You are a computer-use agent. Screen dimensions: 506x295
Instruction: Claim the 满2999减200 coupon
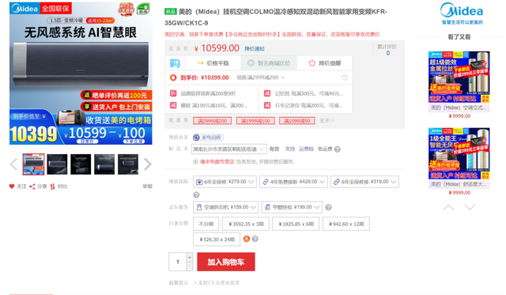pos(213,121)
